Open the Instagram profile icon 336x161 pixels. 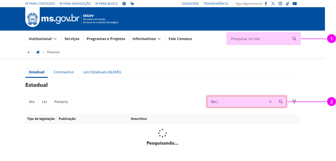[280, 4]
